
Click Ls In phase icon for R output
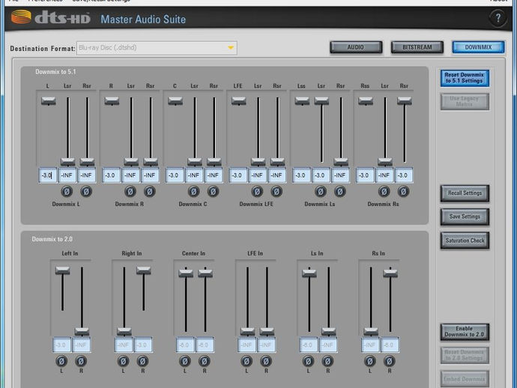327,361
